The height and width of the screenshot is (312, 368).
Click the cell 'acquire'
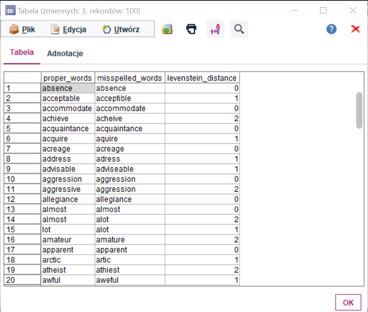(x=68, y=138)
